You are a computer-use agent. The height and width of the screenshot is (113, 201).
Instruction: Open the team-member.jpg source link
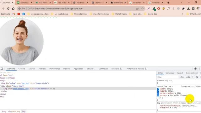point(21,89)
